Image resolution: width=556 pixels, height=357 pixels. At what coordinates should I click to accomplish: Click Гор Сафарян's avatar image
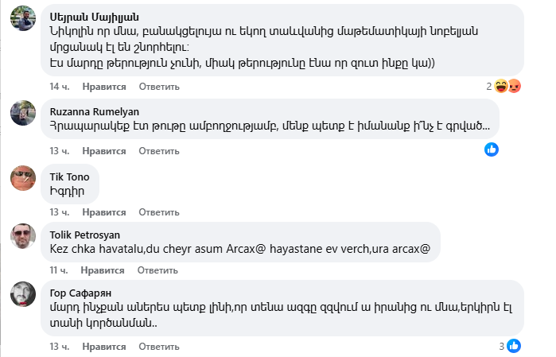click(x=22, y=294)
